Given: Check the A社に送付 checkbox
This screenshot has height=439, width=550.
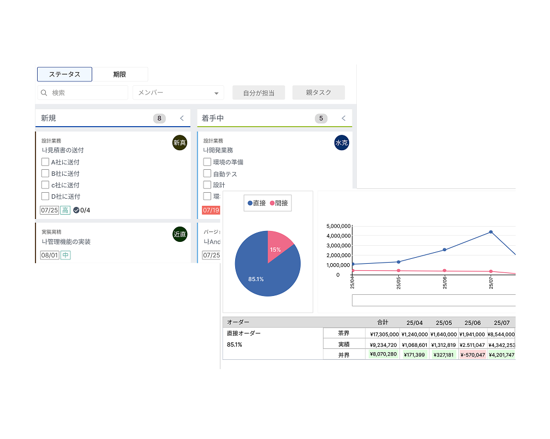Looking at the screenshot, I should [45, 162].
